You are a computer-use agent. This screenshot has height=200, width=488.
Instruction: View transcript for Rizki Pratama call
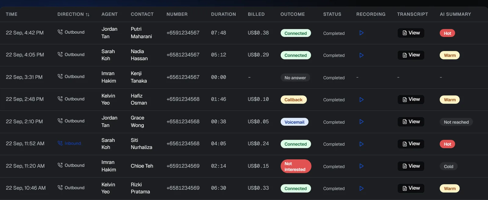(x=411, y=188)
